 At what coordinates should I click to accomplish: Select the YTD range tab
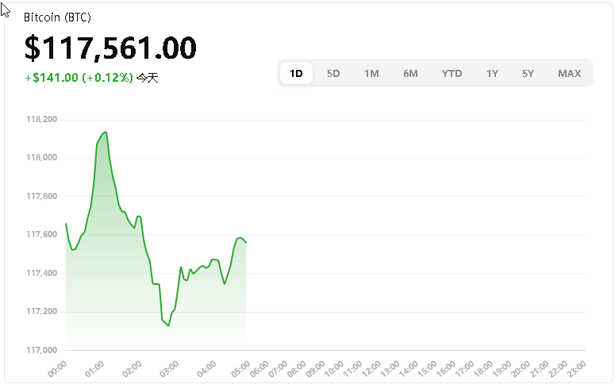(452, 74)
